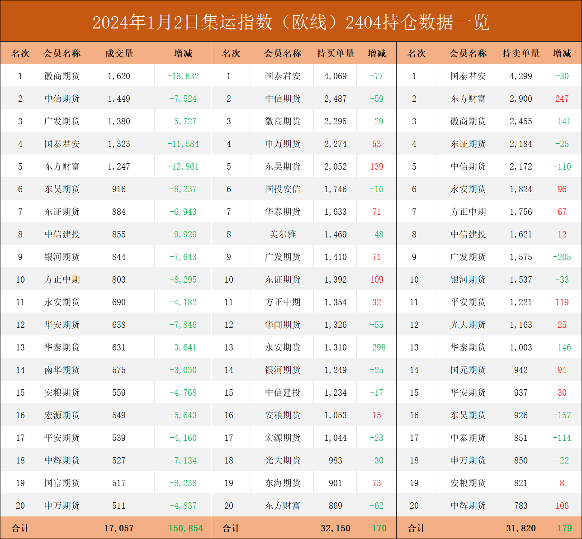This screenshot has height=539, width=582.
Task: Click 徽商期货 volume value 1,620
Action: pyautogui.click(x=119, y=76)
